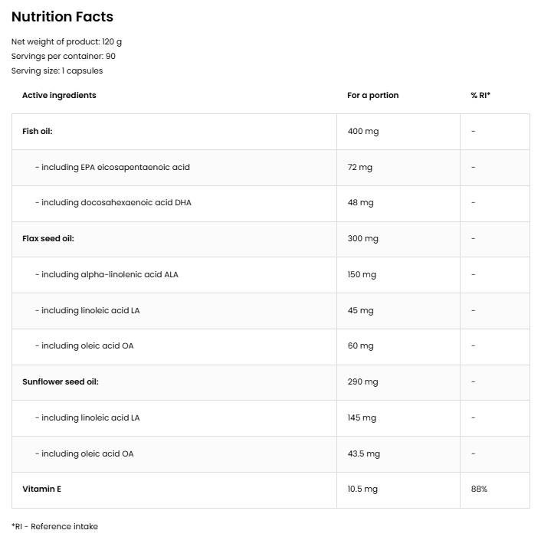Click the servings per container text

pyautogui.click(x=64, y=56)
